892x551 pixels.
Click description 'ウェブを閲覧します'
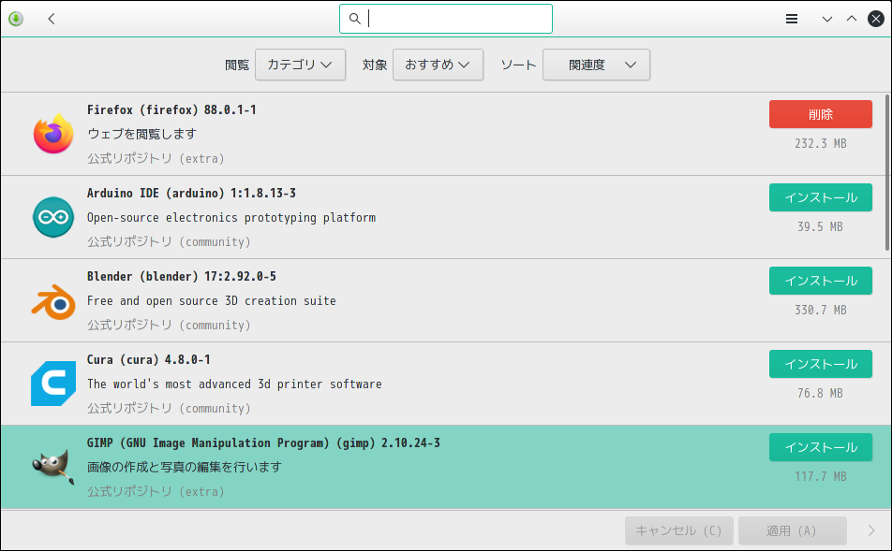[141, 134]
